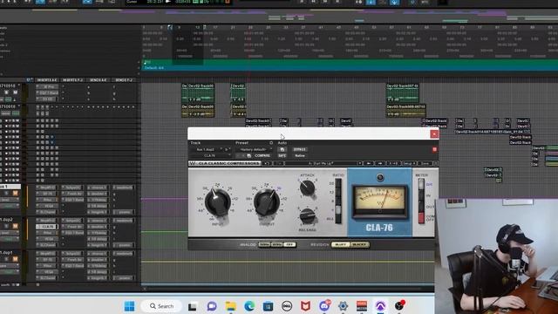
Task: Click the preset save disk icon beside COMPARE
Action: [x=248, y=155]
